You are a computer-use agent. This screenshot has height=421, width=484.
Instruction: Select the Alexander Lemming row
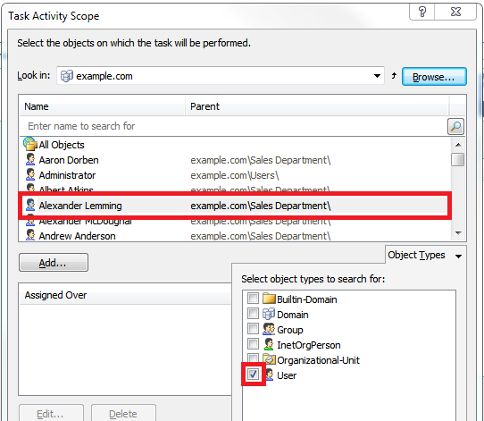(235, 206)
